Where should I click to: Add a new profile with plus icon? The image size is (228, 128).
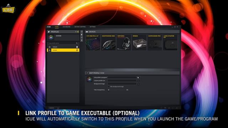point(76,32)
